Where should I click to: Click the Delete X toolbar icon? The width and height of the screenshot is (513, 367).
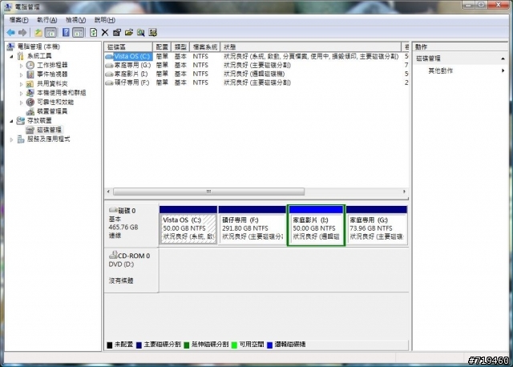pyautogui.click(x=105, y=32)
